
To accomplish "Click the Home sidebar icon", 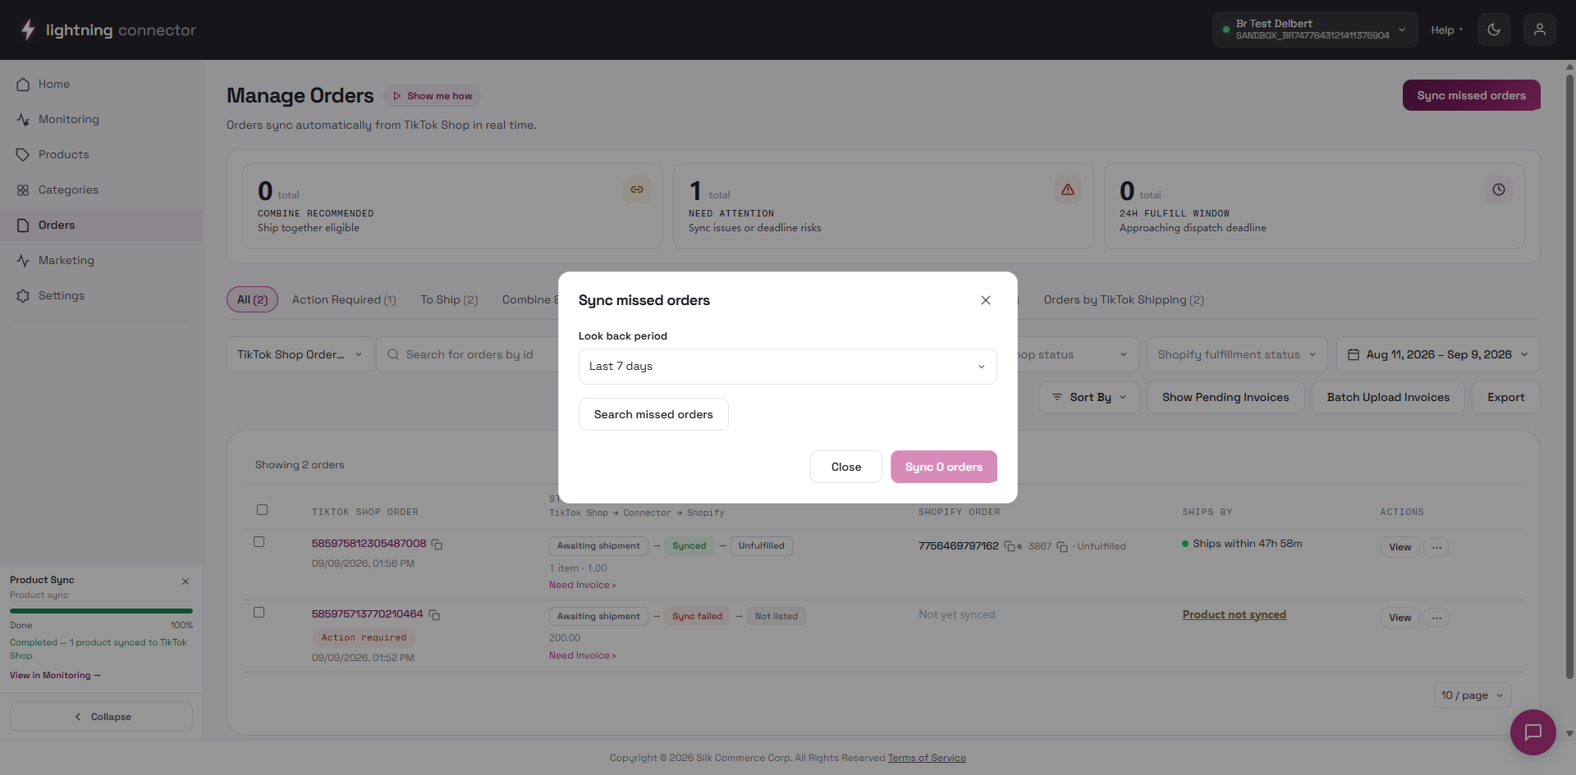I will (23, 84).
